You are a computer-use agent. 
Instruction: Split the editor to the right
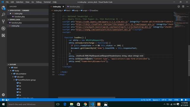click(x=183, y=7)
